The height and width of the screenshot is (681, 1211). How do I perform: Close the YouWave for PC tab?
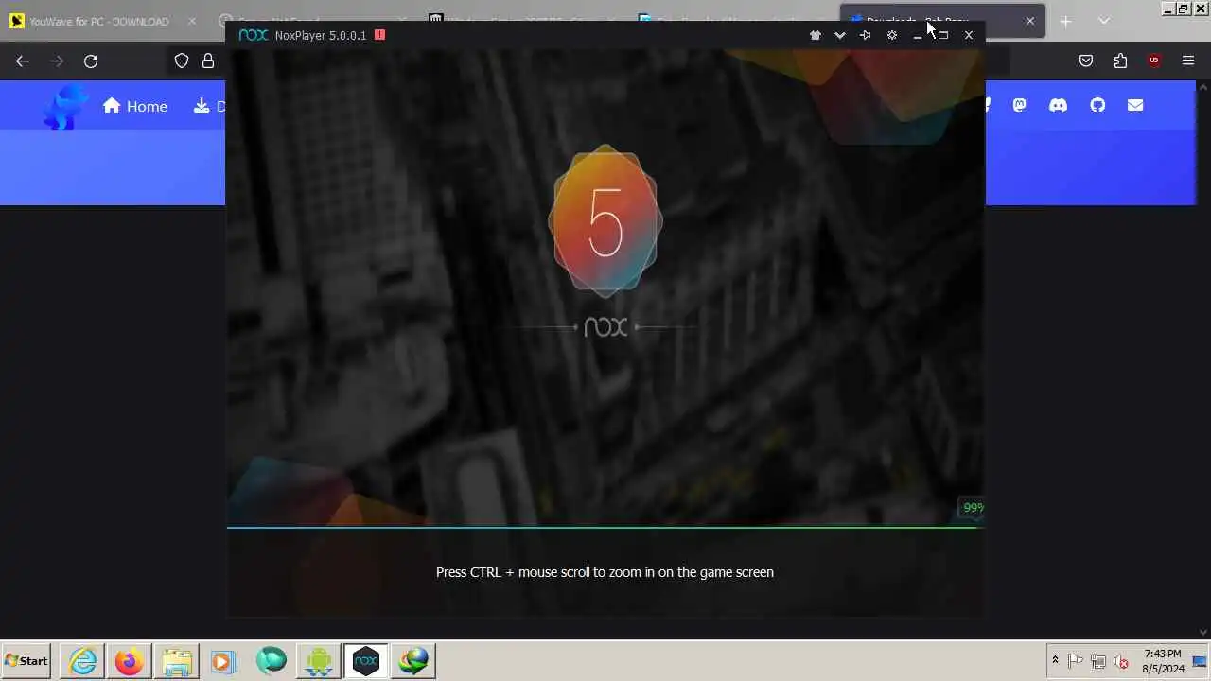193,21
